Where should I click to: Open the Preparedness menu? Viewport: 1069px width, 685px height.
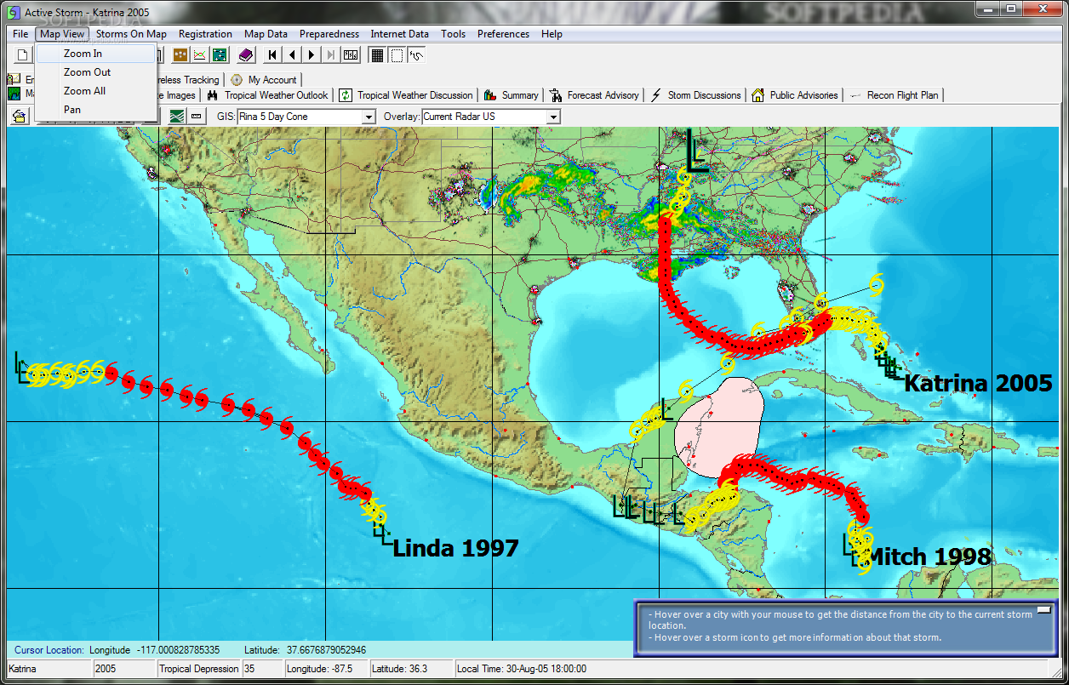329,34
